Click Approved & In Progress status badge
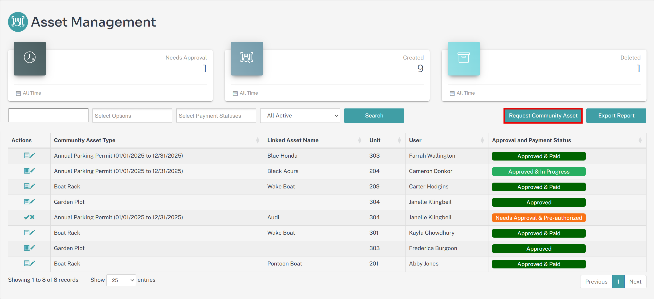The height and width of the screenshot is (299, 654). 539,172
